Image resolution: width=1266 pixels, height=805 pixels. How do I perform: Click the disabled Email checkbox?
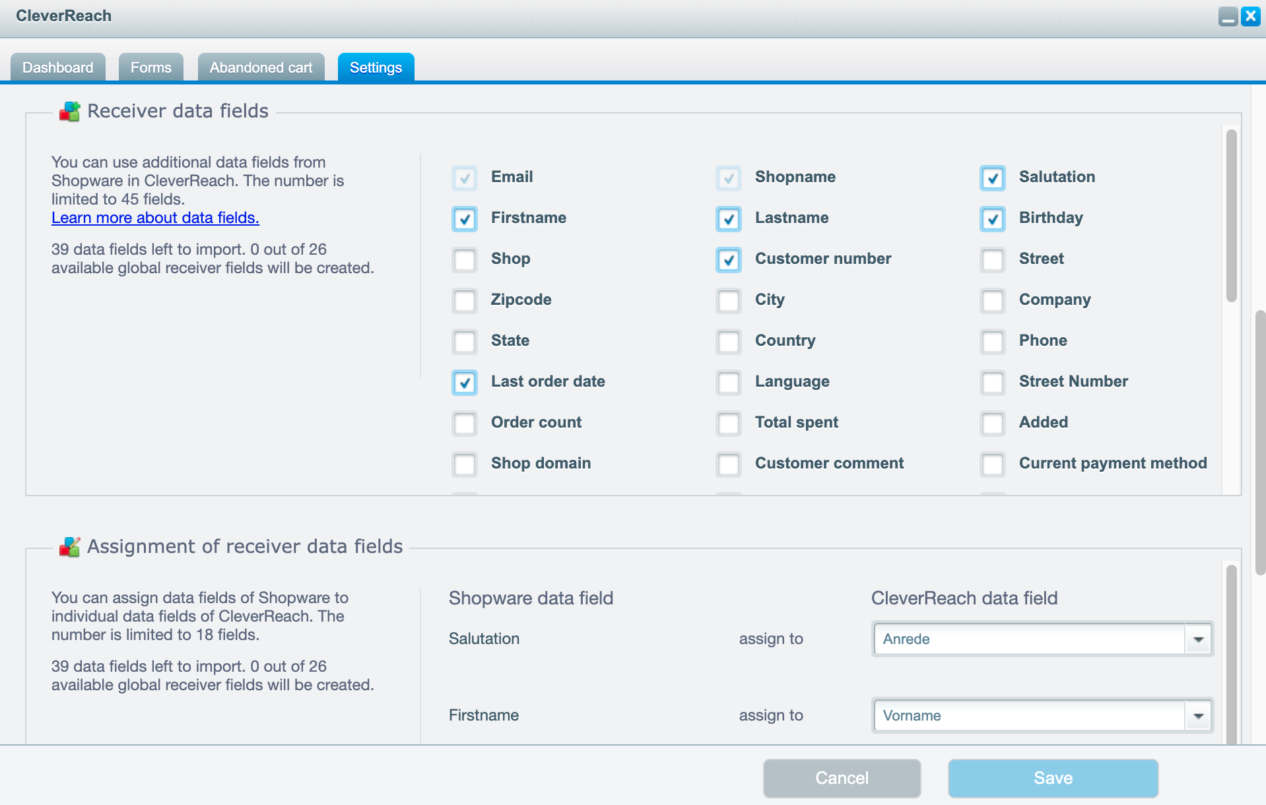tap(465, 178)
